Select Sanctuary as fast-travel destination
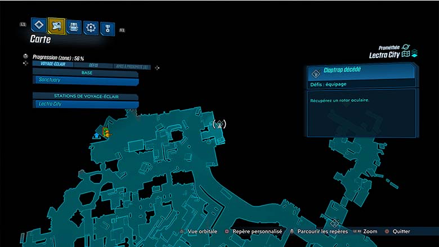Image resolution: width=439 pixels, height=247 pixels. click(x=86, y=81)
